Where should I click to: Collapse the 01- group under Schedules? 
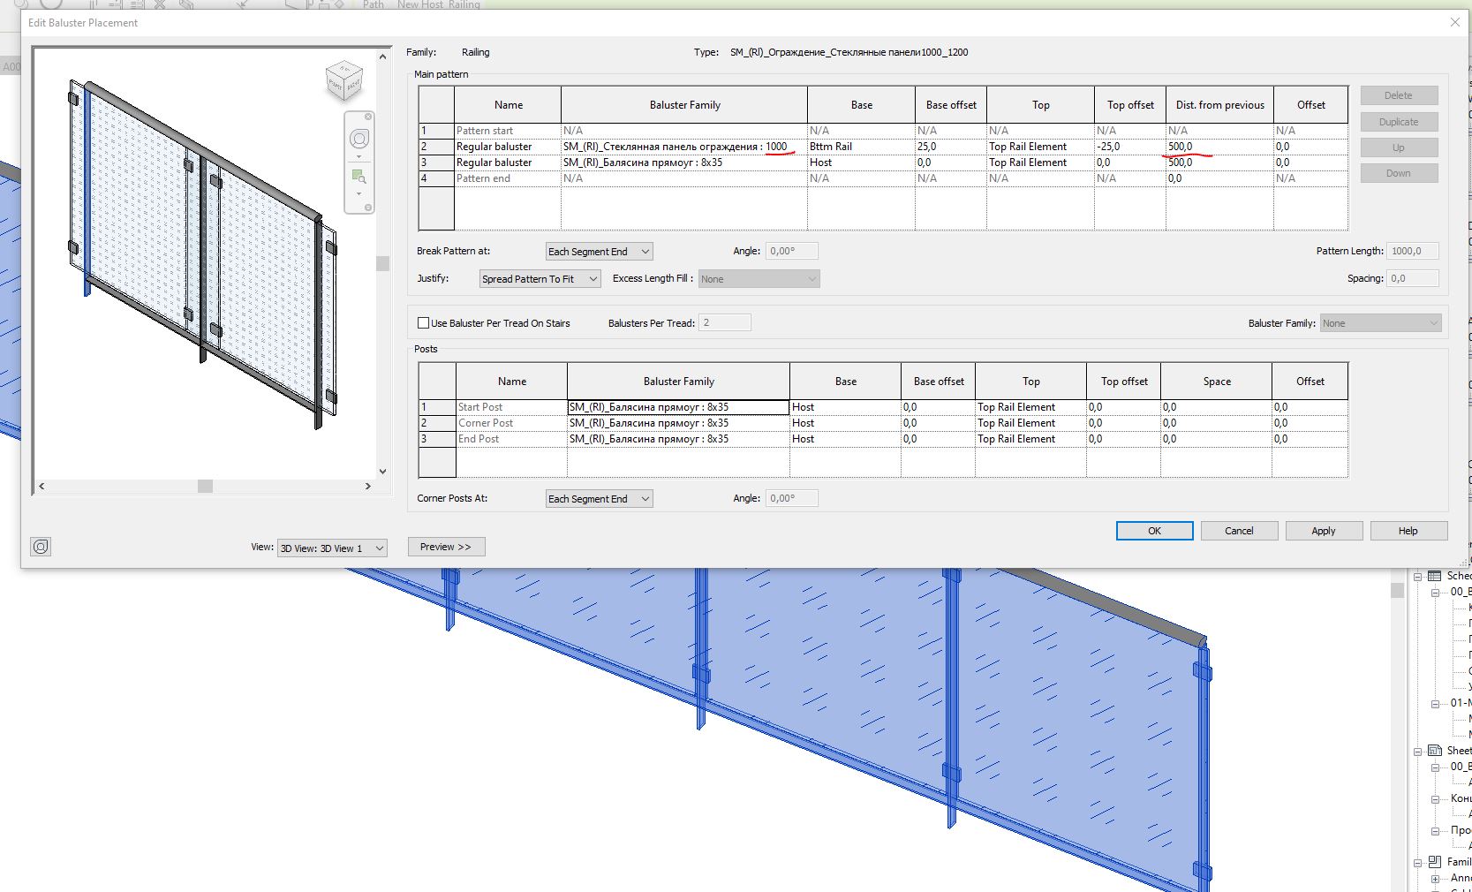click(1436, 703)
